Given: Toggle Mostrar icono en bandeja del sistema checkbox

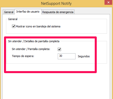Looking at the screenshot, I should pyautogui.click(x=13, y=26).
